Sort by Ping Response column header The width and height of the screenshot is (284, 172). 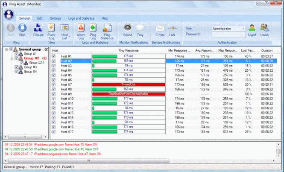click(x=129, y=50)
